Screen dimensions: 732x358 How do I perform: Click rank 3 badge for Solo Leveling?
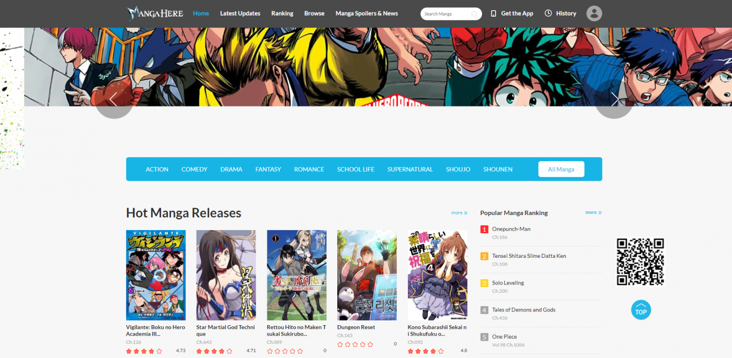click(484, 283)
